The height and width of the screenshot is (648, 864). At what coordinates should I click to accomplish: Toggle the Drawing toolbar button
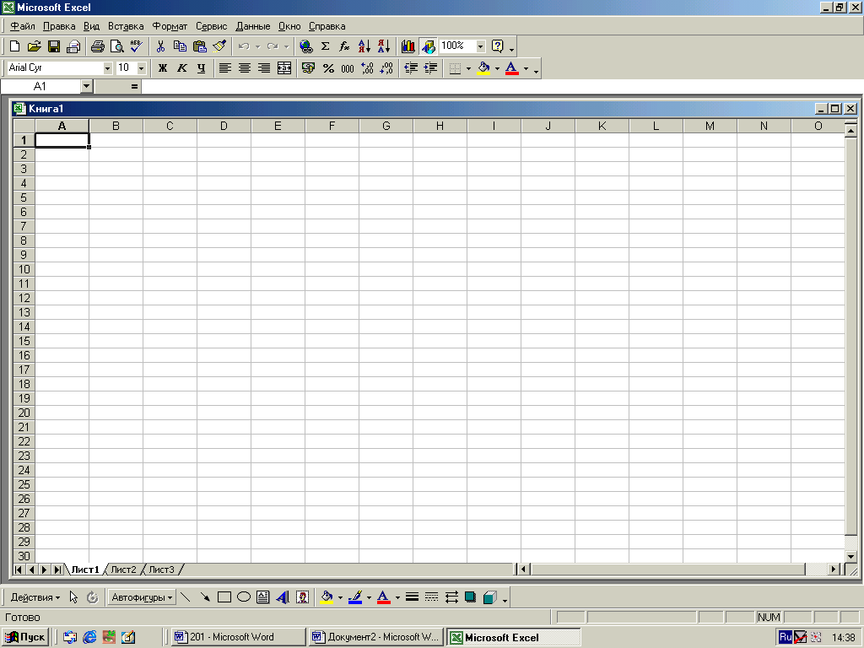pyautogui.click(x=428, y=46)
